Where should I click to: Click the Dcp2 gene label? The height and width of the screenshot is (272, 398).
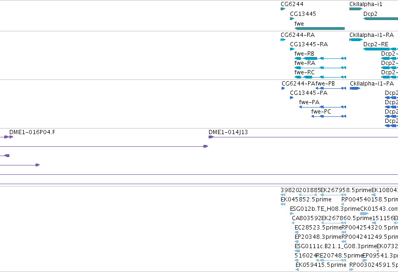coord(370,14)
